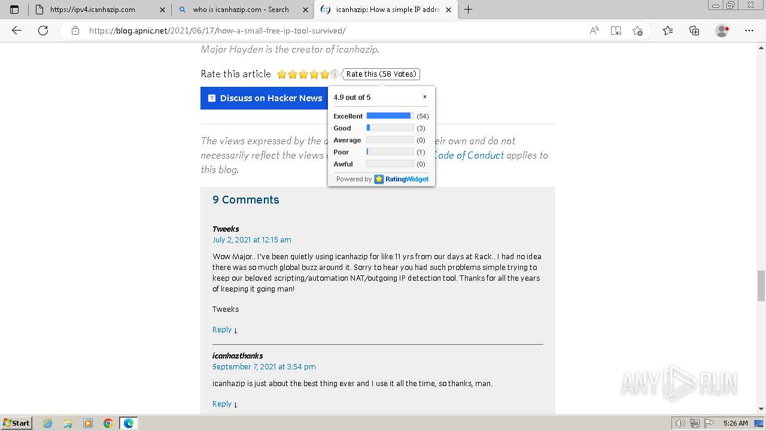Close the search results tab
Screen dimensions: 766x431
pos(304,10)
